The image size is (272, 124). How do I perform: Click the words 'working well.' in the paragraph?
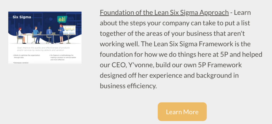(x=120, y=44)
